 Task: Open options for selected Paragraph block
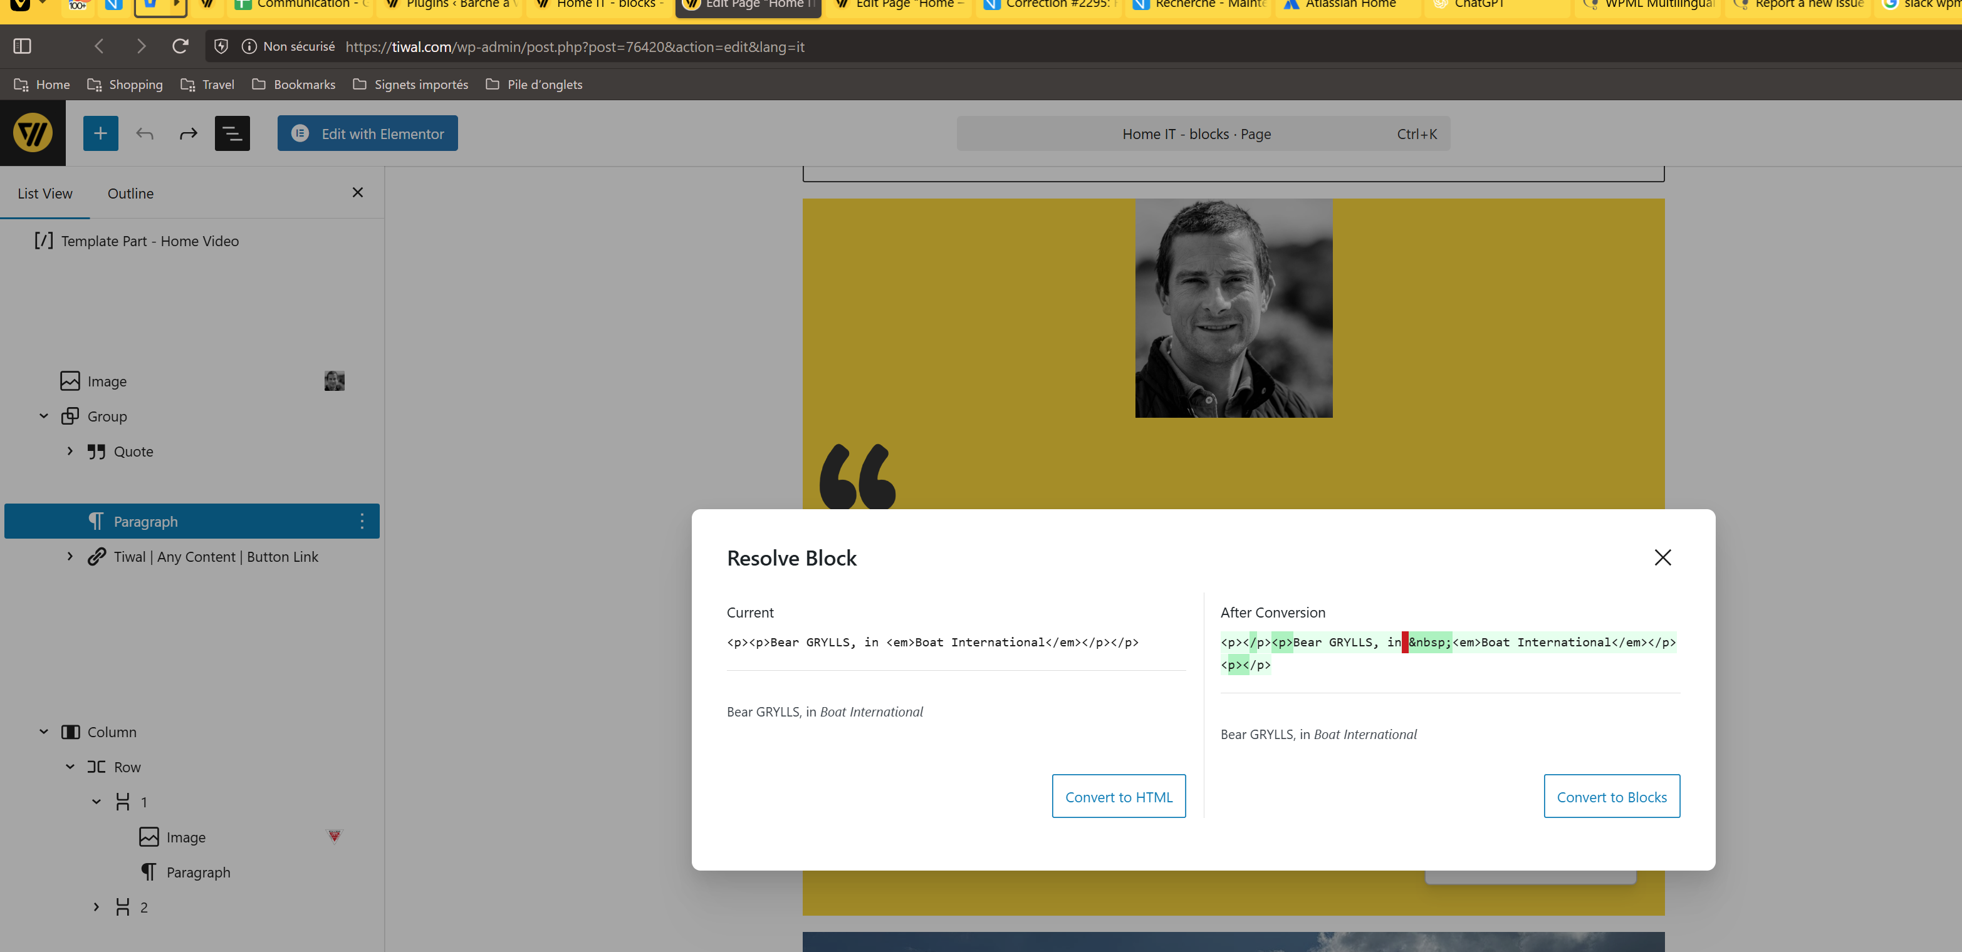tap(362, 521)
